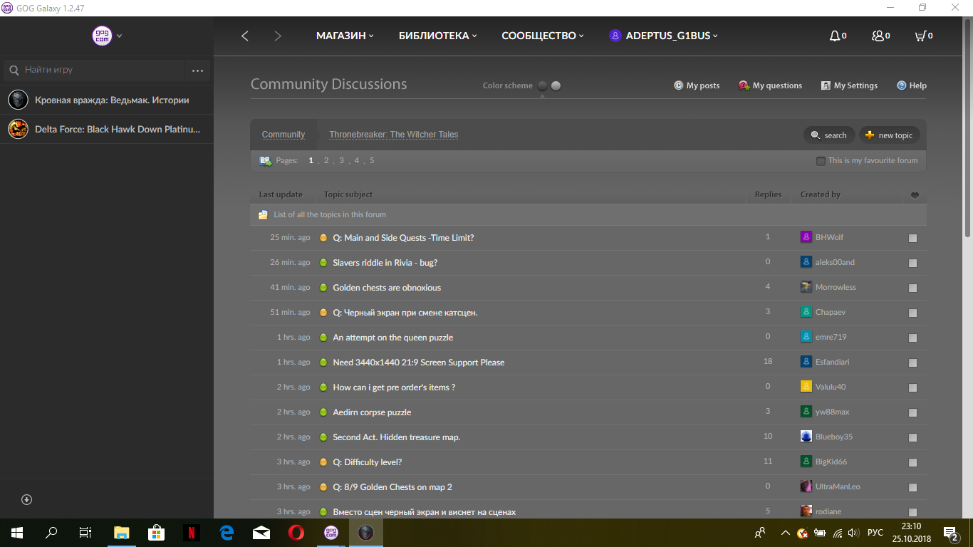
Task: Create a new topic
Action: pyautogui.click(x=890, y=135)
